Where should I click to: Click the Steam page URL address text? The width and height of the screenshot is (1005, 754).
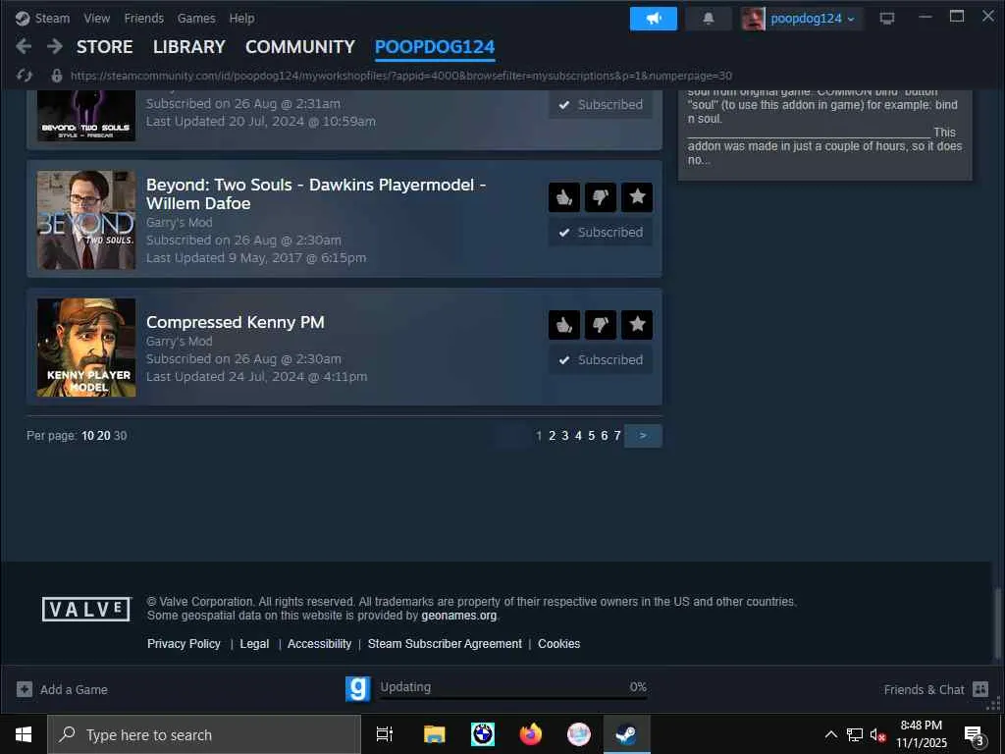tap(401, 76)
